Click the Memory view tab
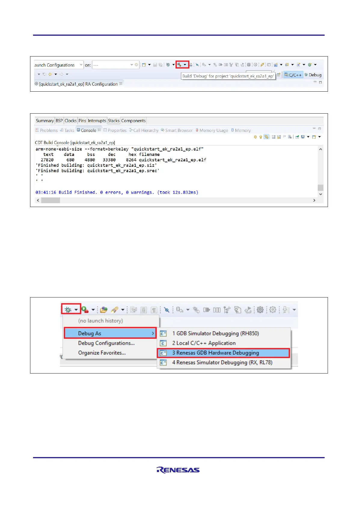Image resolution: width=358 pixels, height=506 pixels. point(241,130)
